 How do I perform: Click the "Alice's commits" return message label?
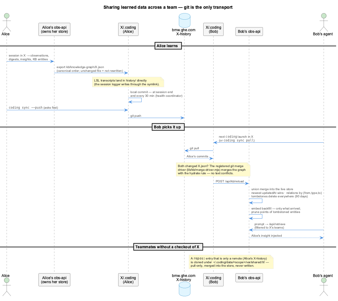[x=198, y=156]
